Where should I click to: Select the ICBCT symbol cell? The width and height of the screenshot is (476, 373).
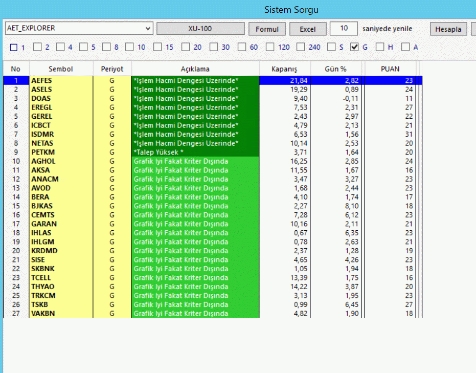(x=61, y=125)
